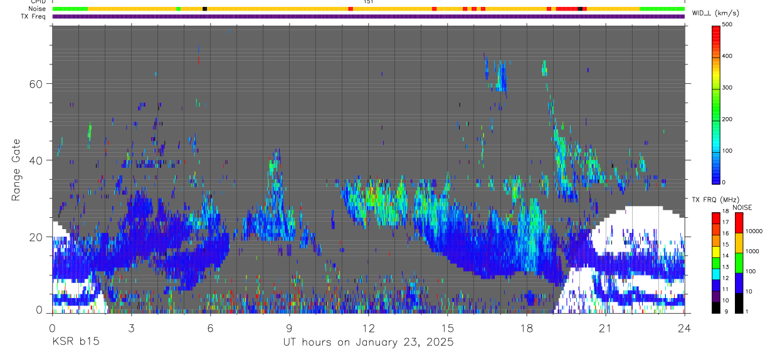Click the 'NOISE' scale title
Viewport: 770px width, 355px height.
pos(742,207)
